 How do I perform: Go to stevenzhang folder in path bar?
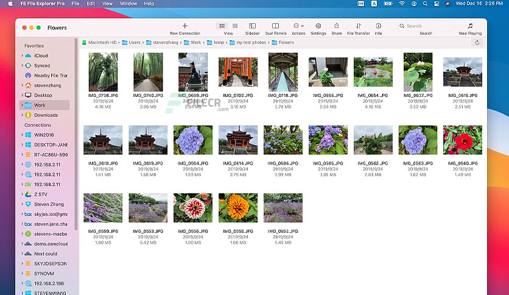click(162, 43)
